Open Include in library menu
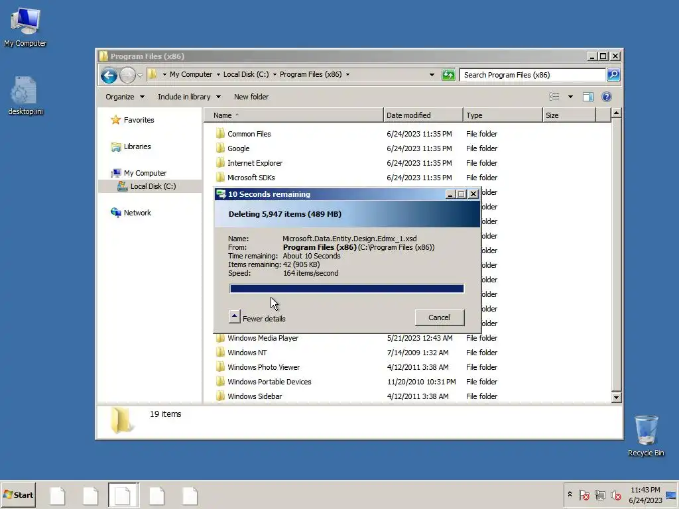The image size is (679, 509). [x=189, y=97]
